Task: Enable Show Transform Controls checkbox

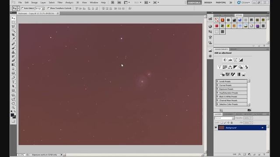Action: click(x=49, y=8)
